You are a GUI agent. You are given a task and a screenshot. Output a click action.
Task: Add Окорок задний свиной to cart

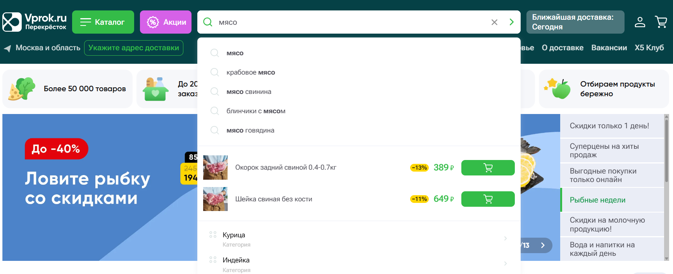point(488,168)
